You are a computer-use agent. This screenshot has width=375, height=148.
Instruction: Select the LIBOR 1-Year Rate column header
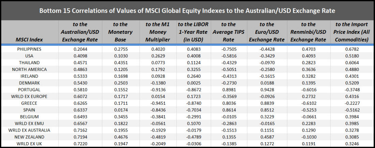pos(193,32)
